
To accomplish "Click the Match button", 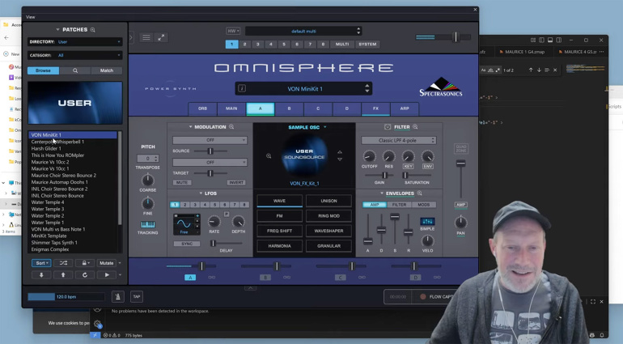I will click(107, 70).
